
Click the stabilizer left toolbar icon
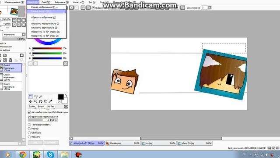click(182, 8)
